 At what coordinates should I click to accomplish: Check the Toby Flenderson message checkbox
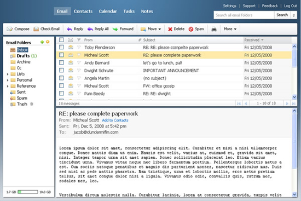coord(61,47)
